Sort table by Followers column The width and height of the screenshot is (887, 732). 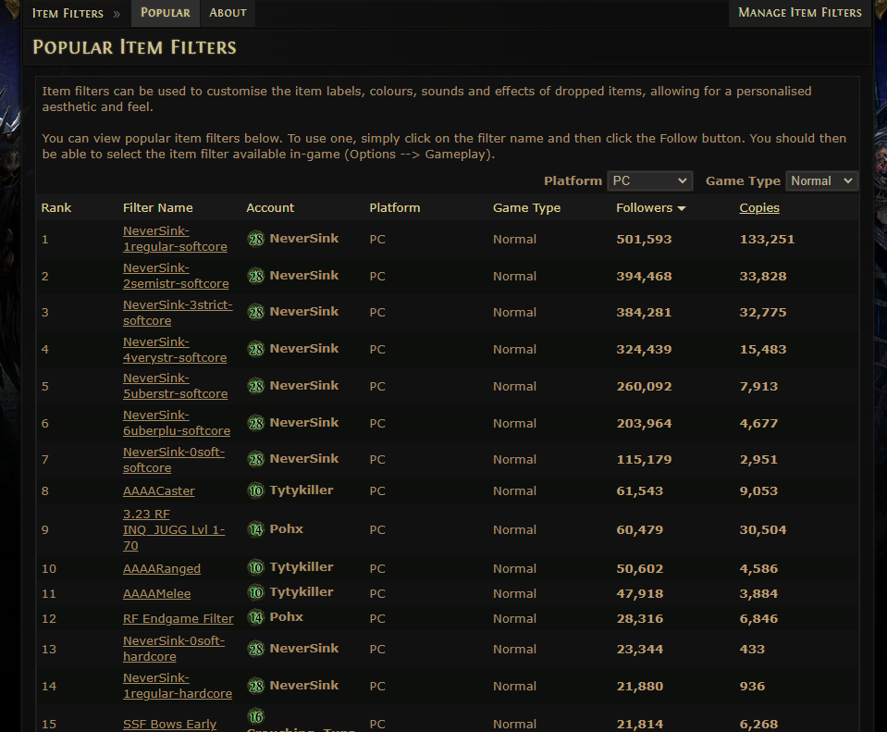point(650,208)
